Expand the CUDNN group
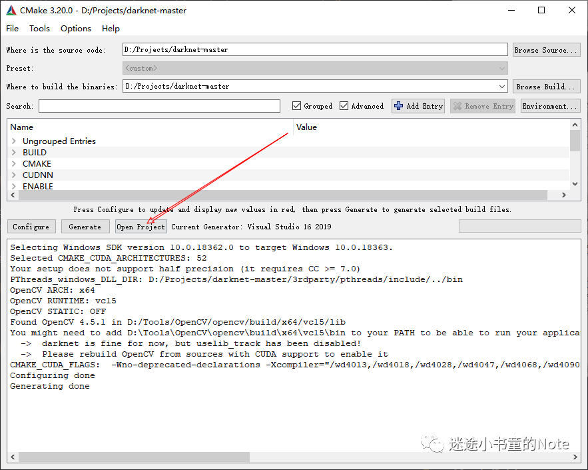 point(14,175)
